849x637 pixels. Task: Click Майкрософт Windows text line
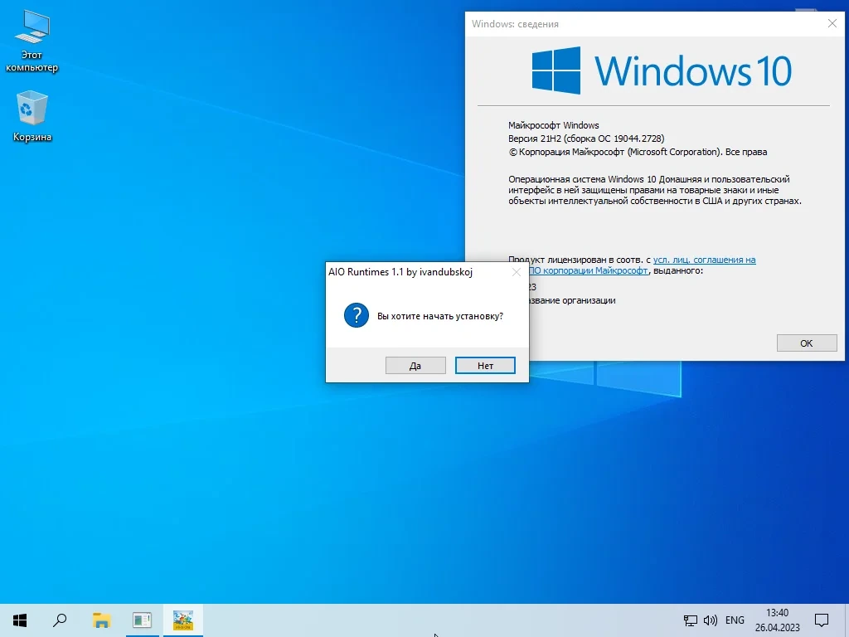coord(553,125)
